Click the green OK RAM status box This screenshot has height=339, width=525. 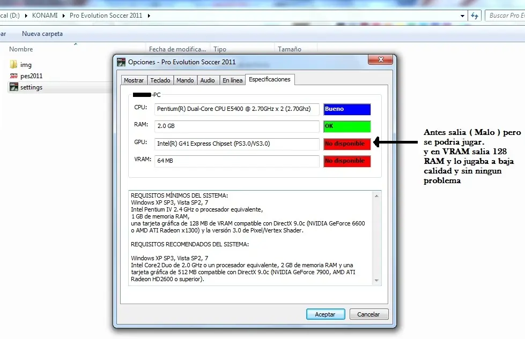tap(347, 126)
